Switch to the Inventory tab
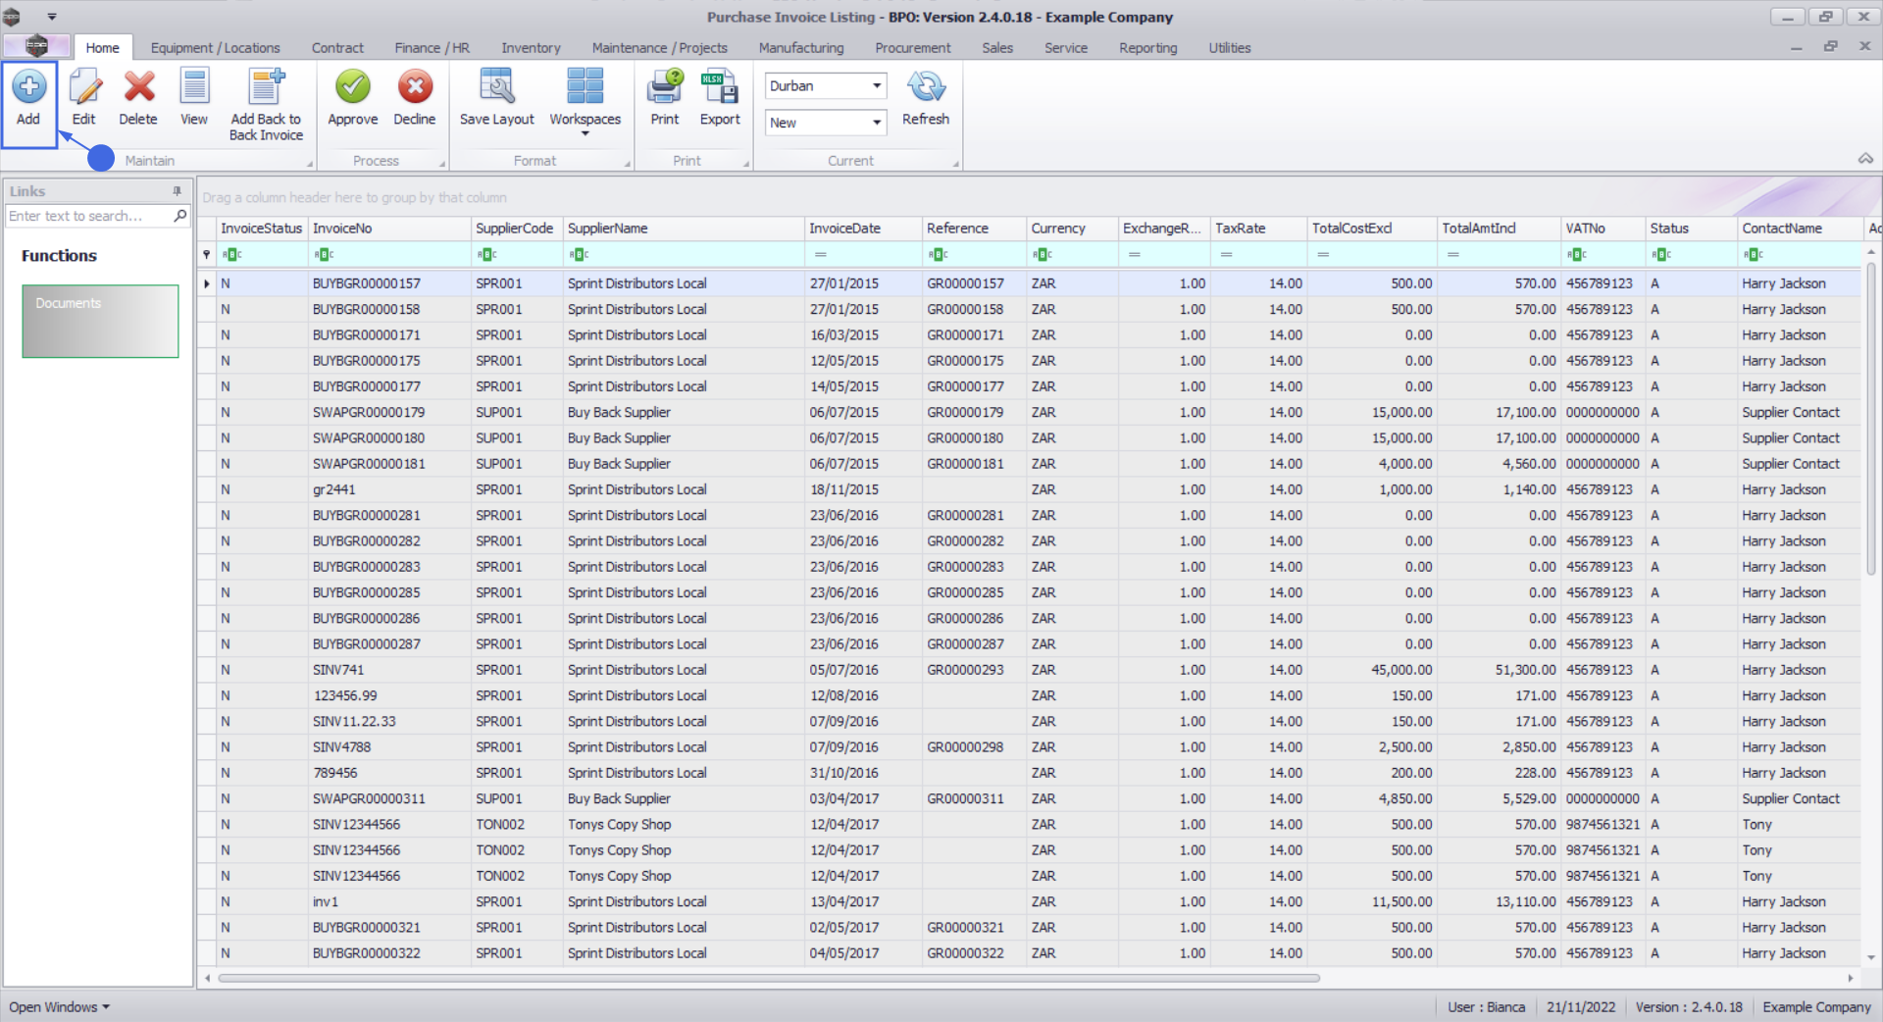 click(x=531, y=48)
